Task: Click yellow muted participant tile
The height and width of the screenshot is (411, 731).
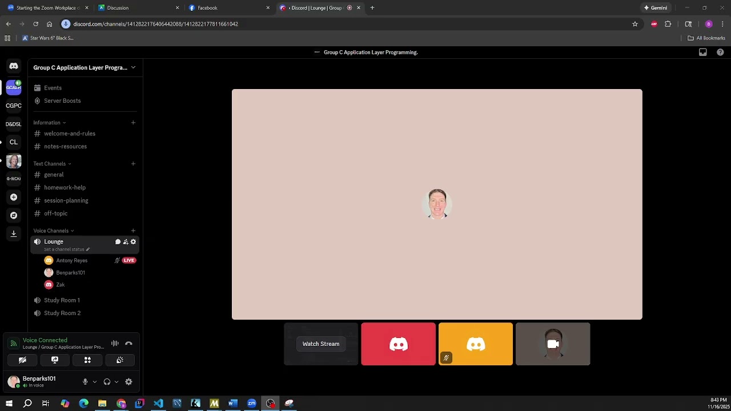Action: (476, 344)
